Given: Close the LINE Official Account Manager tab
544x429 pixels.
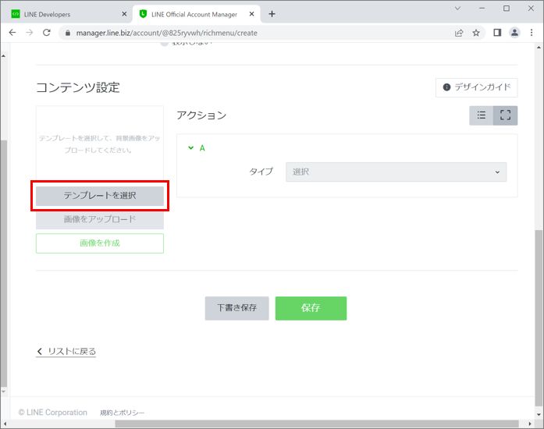Looking at the screenshot, I should pos(252,14).
